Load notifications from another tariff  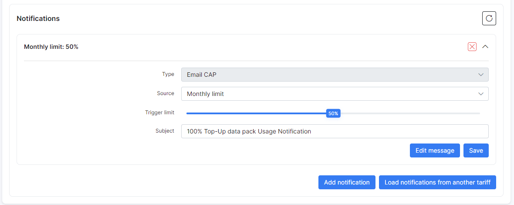[437, 182]
